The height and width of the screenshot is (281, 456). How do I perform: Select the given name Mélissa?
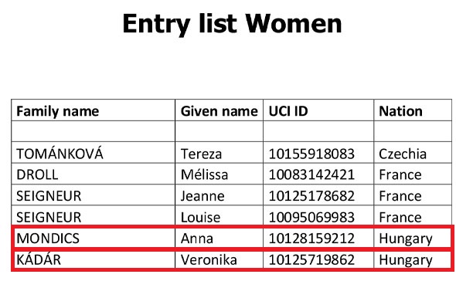point(204,174)
